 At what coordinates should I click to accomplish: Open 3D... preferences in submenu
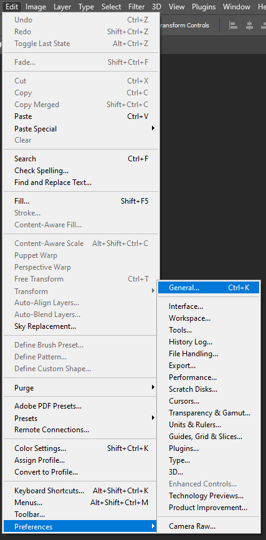pos(209,472)
